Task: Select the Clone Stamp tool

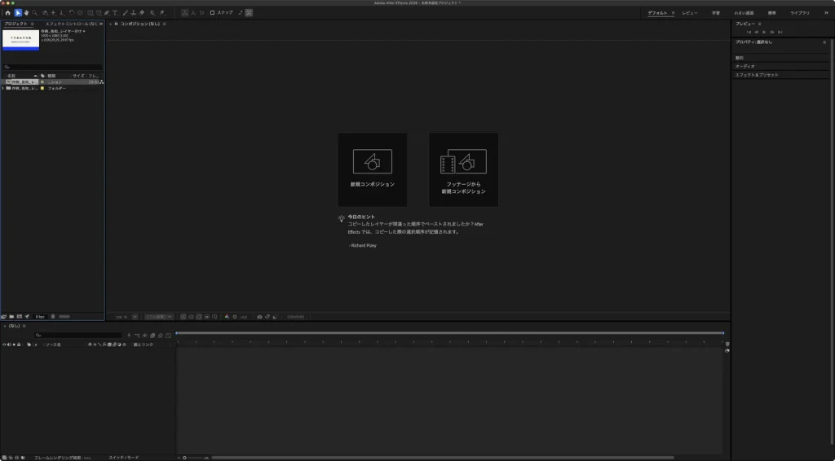Action: coord(134,13)
